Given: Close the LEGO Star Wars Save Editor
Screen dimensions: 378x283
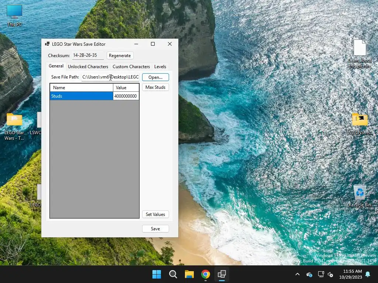Looking at the screenshot, I should (x=170, y=44).
